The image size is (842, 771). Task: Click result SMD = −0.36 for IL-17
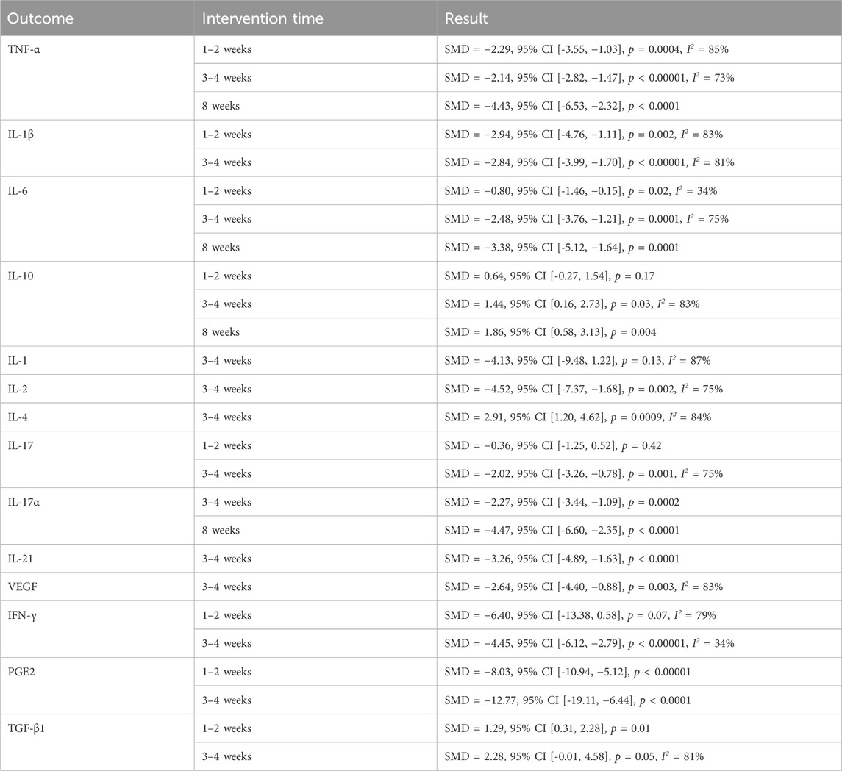(639, 445)
